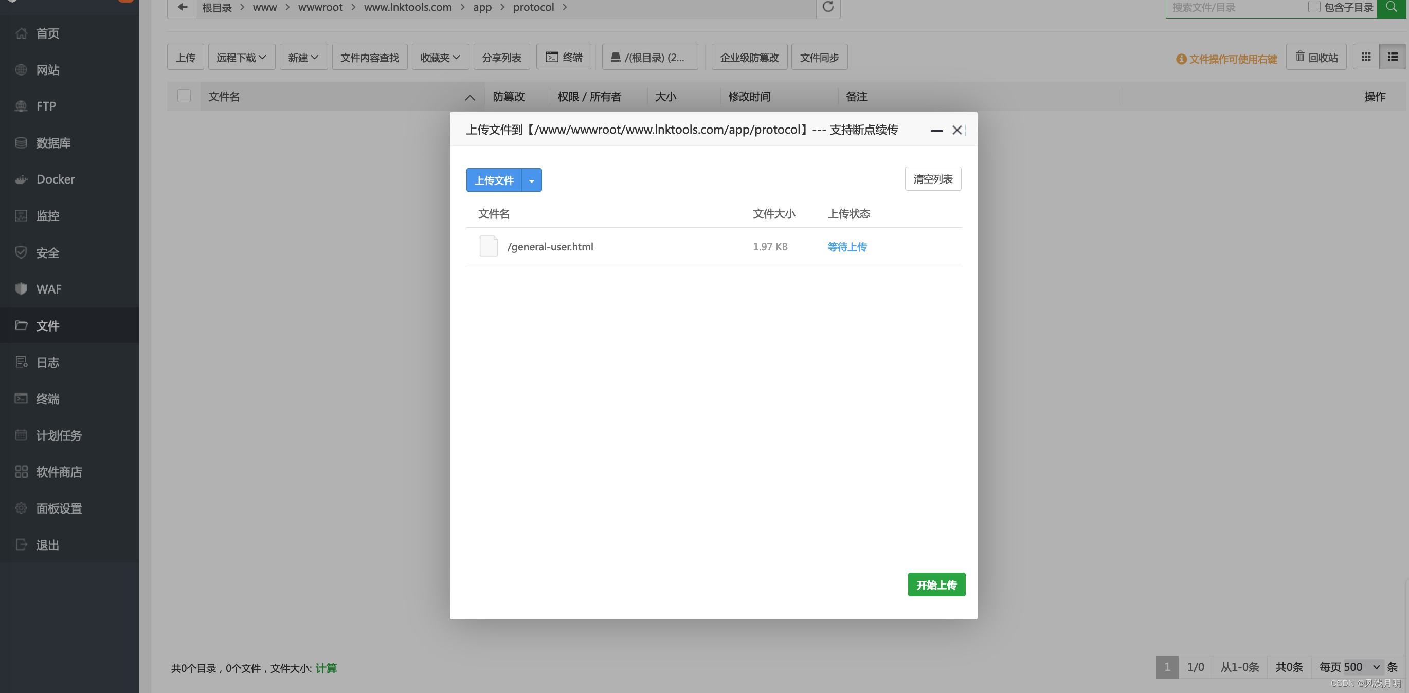The width and height of the screenshot is (1409, 693).
Task: Click the 日志 log icon
Action: click(x=21, y=362)
